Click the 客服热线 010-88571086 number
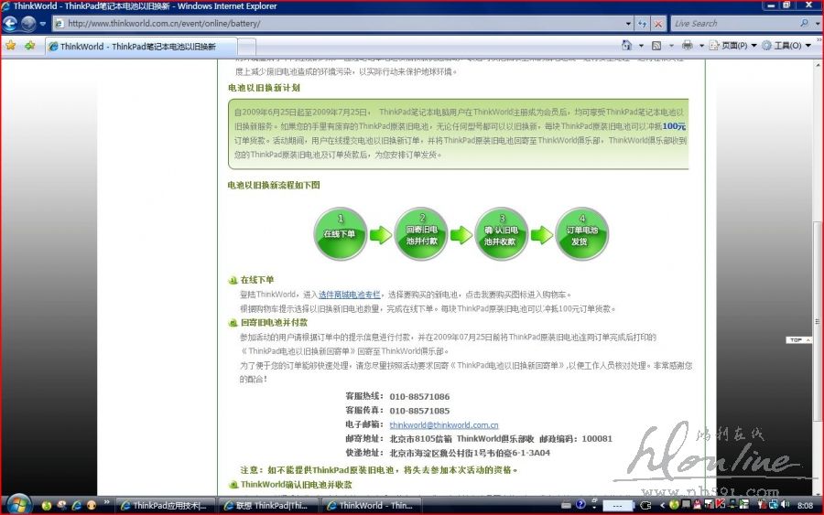 [x=419, y=397]
